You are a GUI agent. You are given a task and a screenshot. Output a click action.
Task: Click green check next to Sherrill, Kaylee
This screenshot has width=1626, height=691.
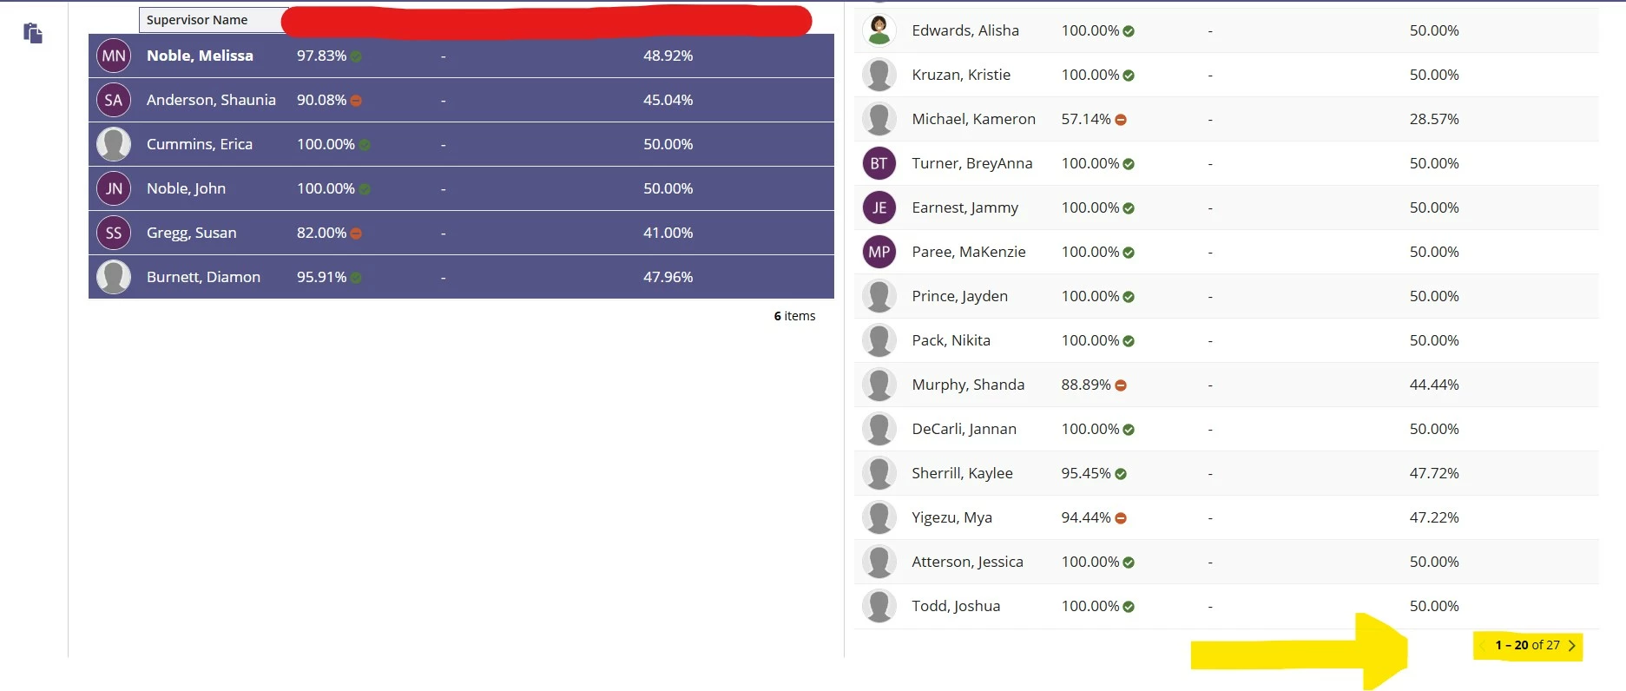(x=1121, y=474)
